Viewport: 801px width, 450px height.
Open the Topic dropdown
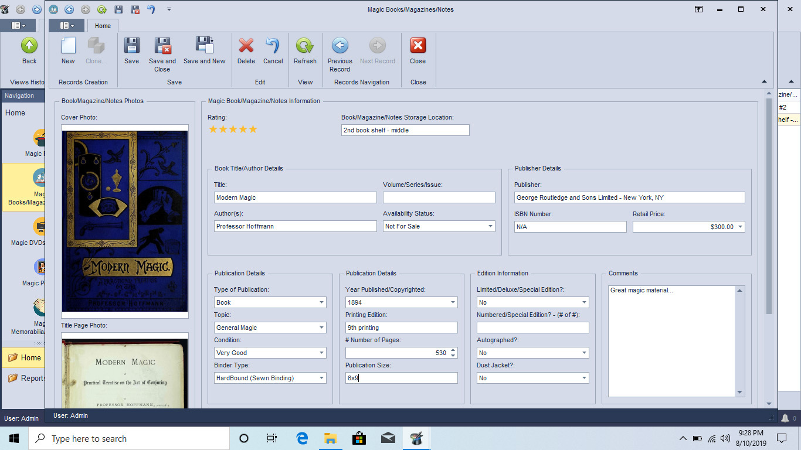pyautogui.click(x=321, y=328)
